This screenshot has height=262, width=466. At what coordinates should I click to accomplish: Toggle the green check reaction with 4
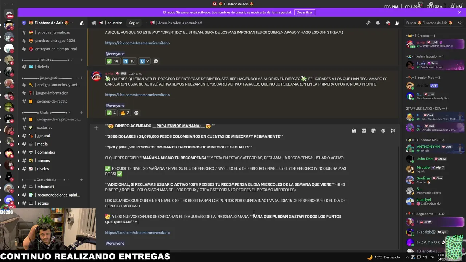(111, 113)
